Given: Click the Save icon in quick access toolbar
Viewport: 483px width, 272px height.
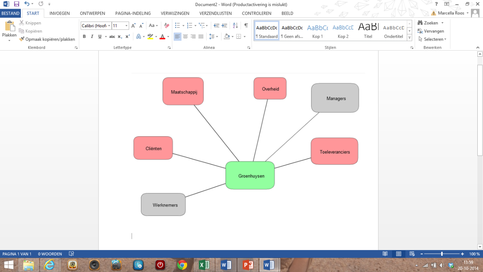Looking at the screenshot, I should 16,4.
